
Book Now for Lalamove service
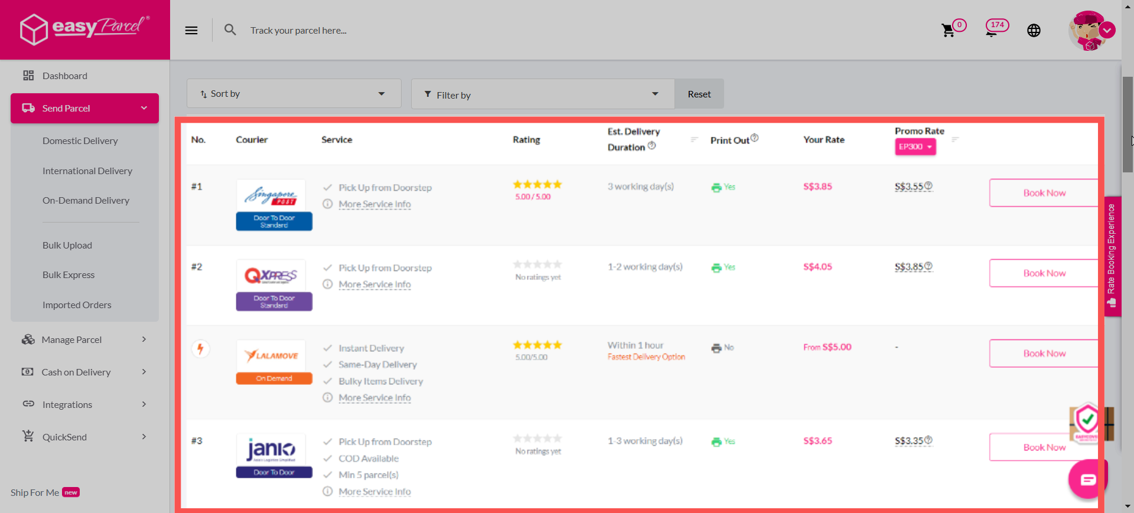click(x=1044, y=354)
